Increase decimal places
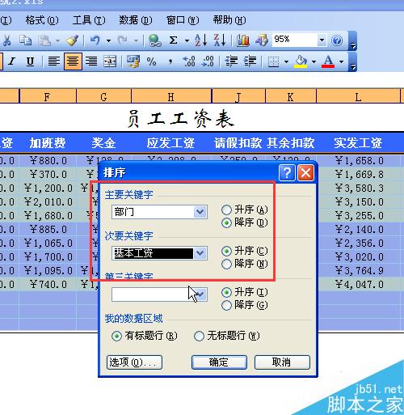The height and width of the screenshot is (415, 404). [x=189, y=61]
